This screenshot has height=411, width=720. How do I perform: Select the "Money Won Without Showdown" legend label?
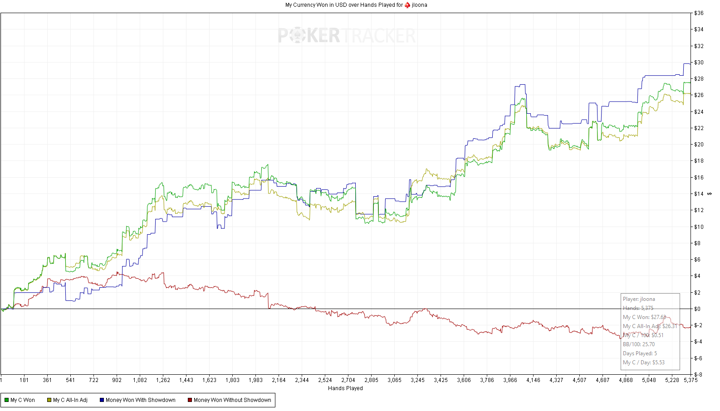(x=232, y=400)
